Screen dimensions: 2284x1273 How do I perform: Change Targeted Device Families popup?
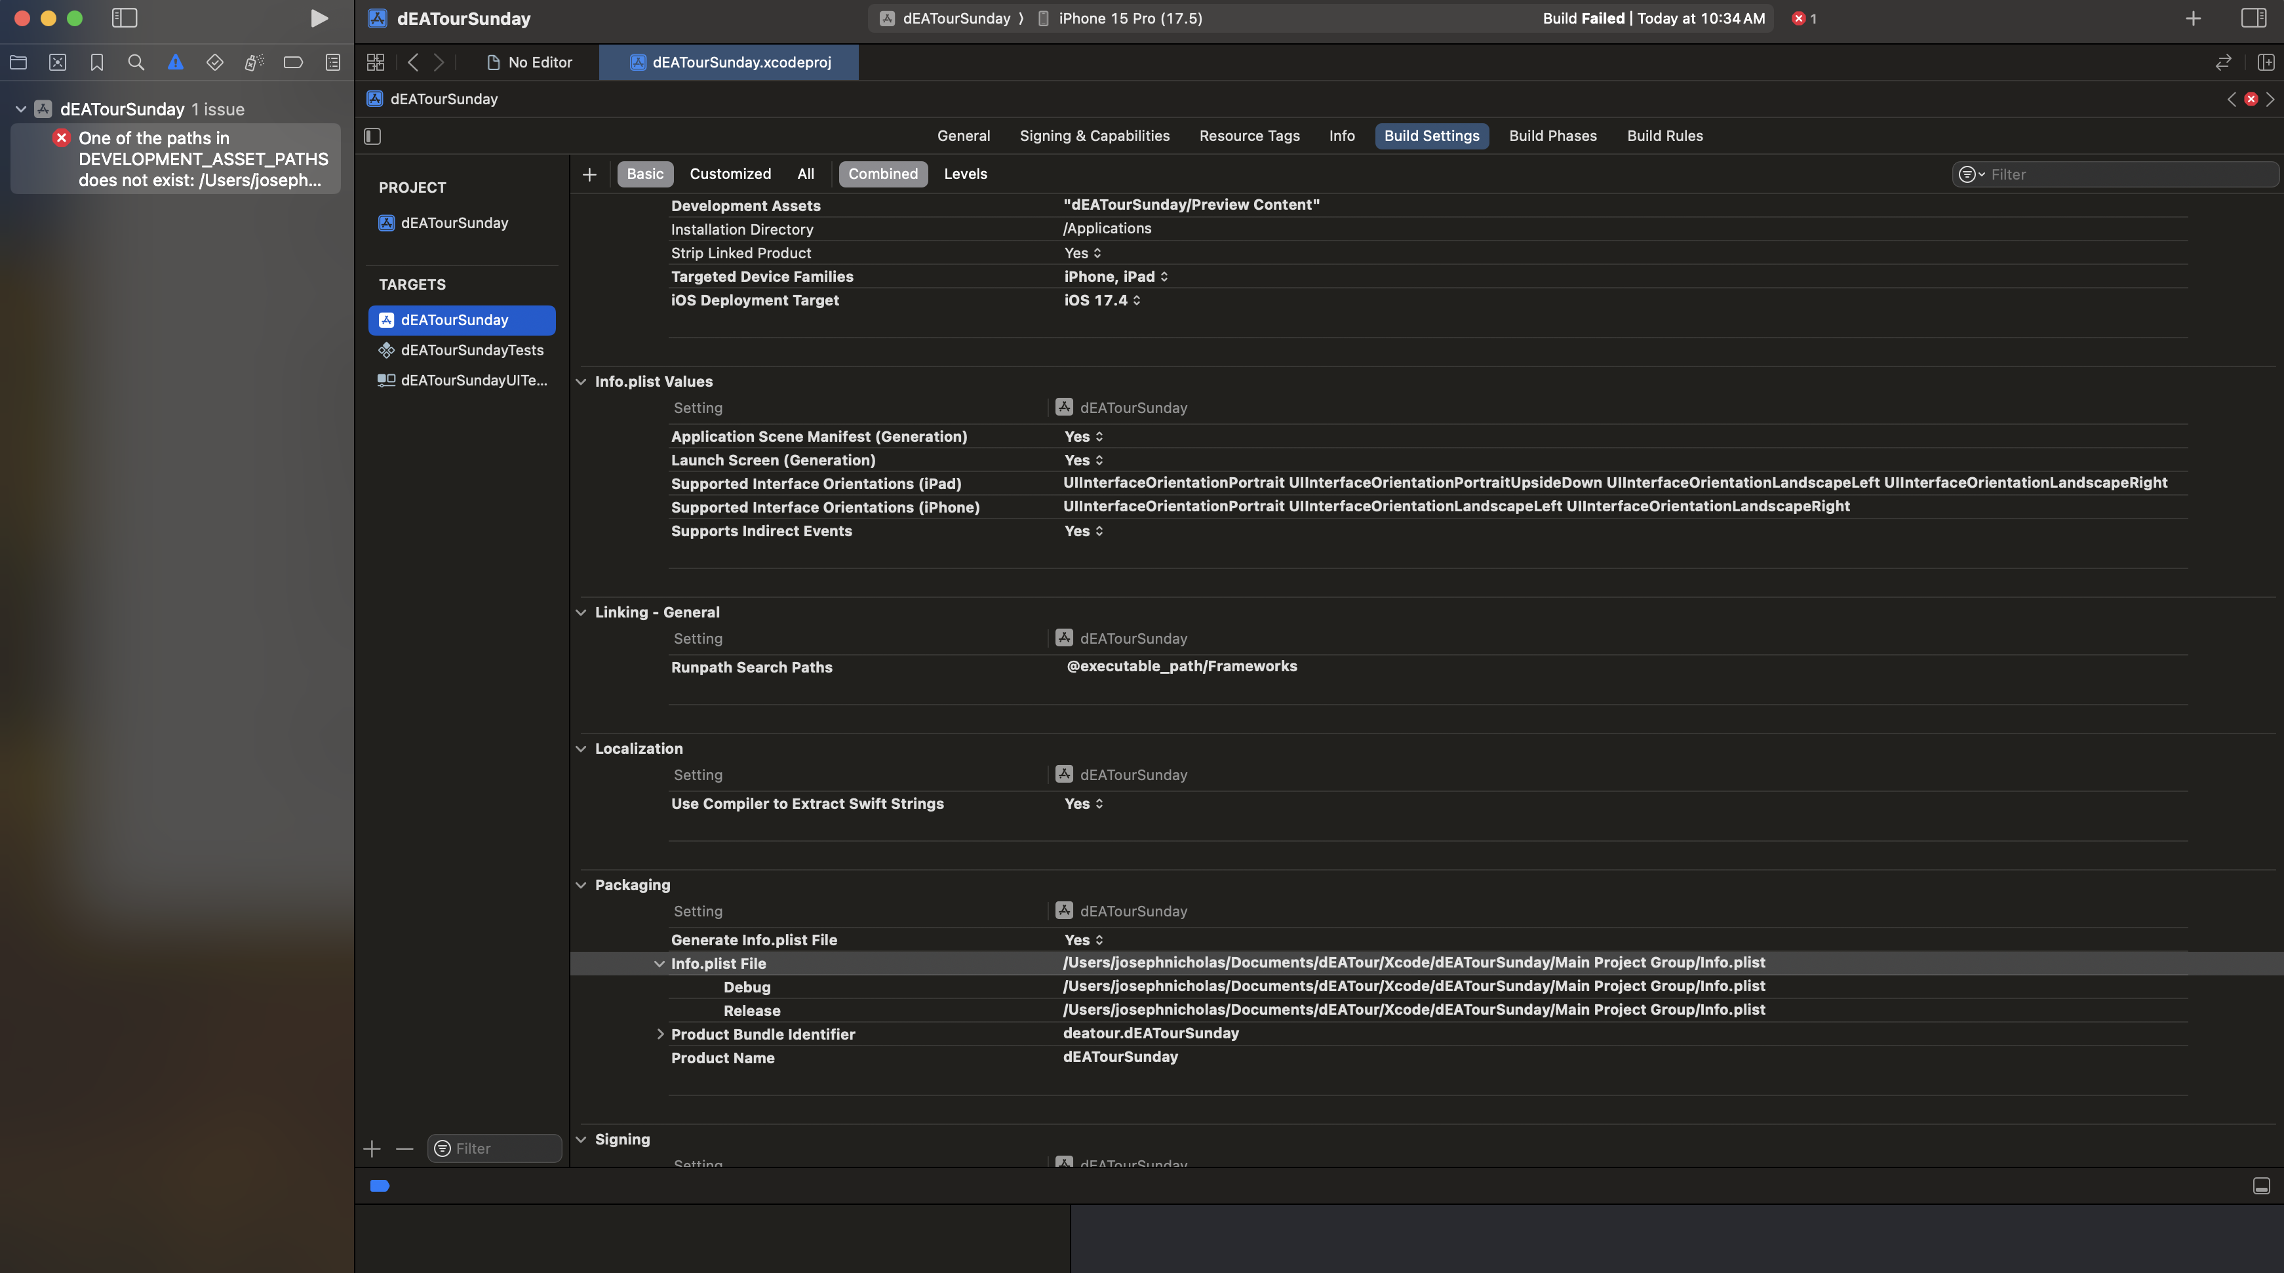[1116, 277]
